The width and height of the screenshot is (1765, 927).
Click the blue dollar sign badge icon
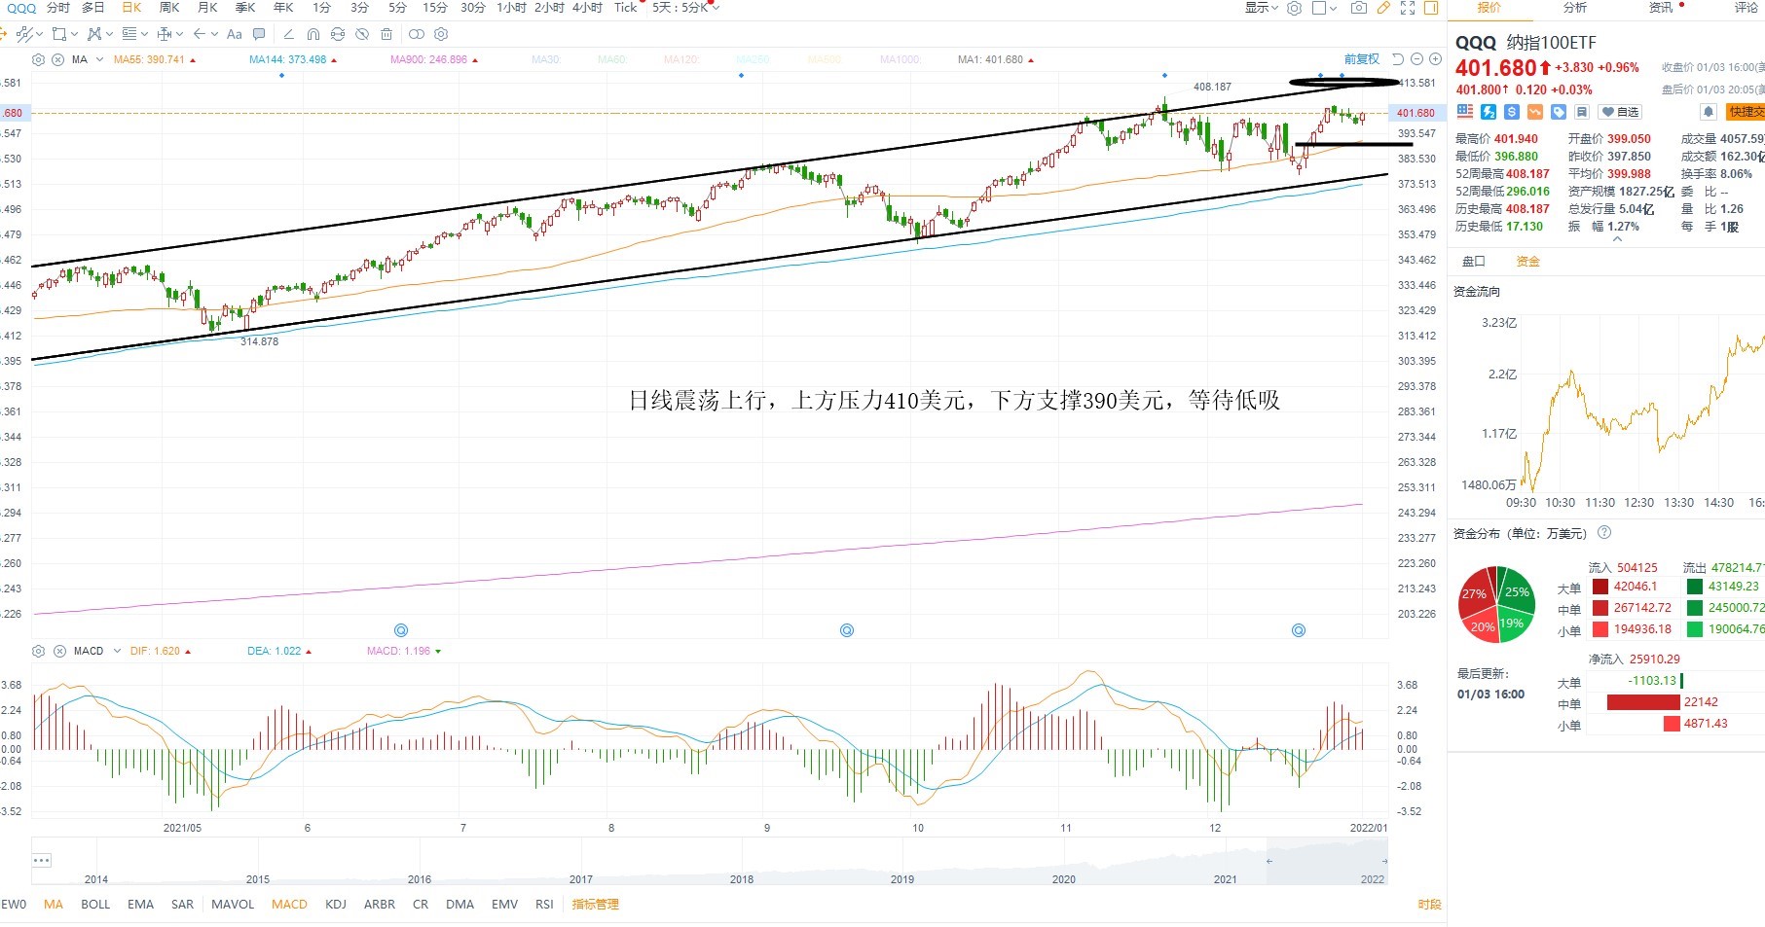pos(1512,112)
